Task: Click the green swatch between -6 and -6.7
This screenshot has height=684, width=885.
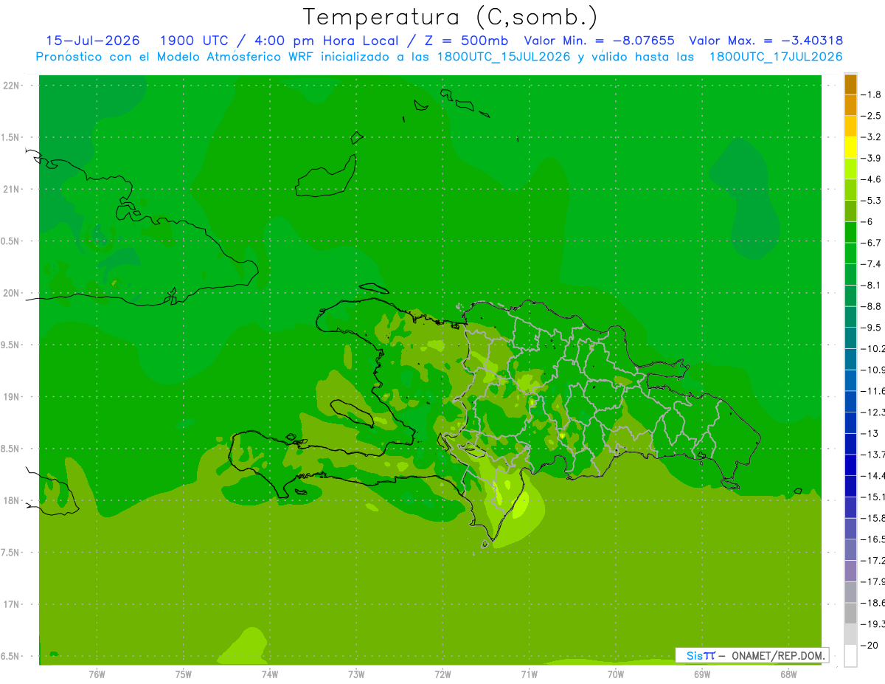Action: pos(850,232)
